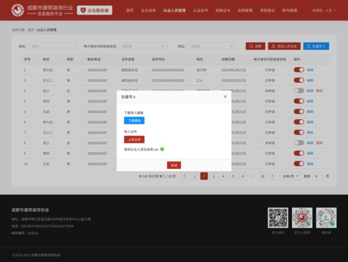348x262 pixels.
Task: Open the 合同管理 menu item
Action: tap(245, 10)
